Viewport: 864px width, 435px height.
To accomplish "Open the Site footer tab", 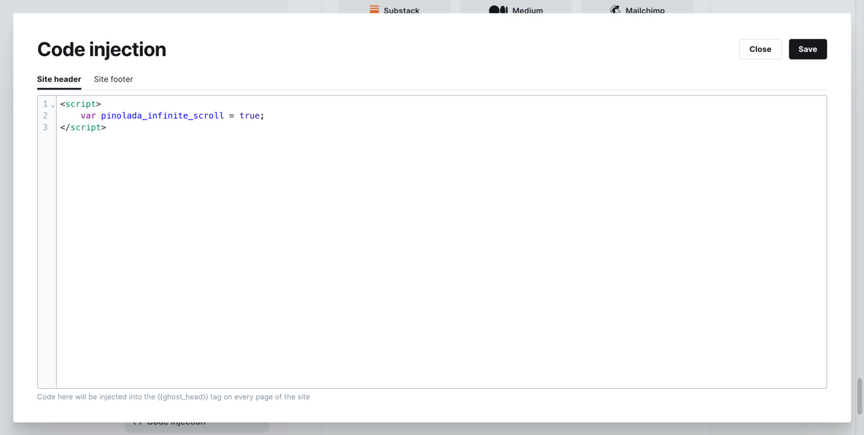I will [x=113, y=79].
